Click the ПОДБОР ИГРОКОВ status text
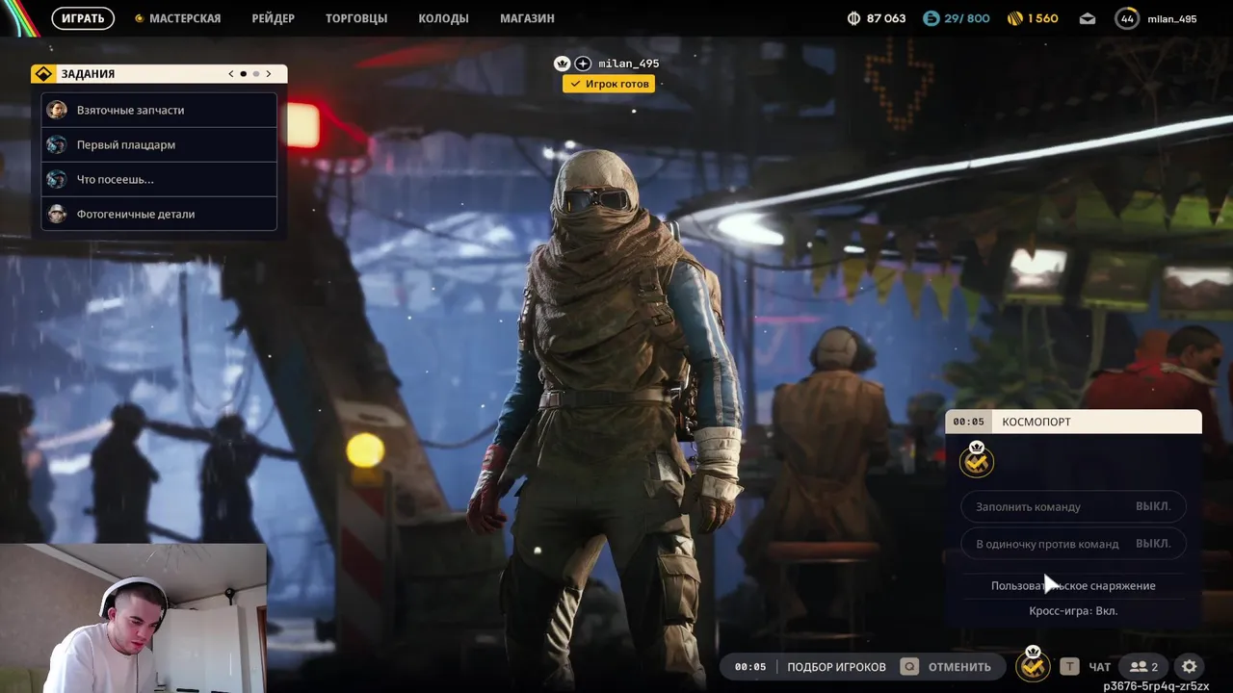Image resolution: width=1233 pixels, height=693 pixels. tap(836, 667)
